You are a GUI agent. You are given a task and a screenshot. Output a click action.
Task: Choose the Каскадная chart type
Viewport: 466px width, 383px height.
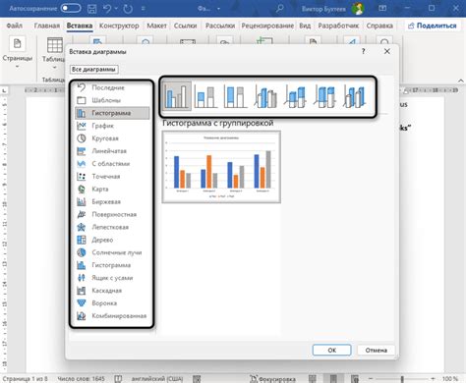[x=112, y=291]
